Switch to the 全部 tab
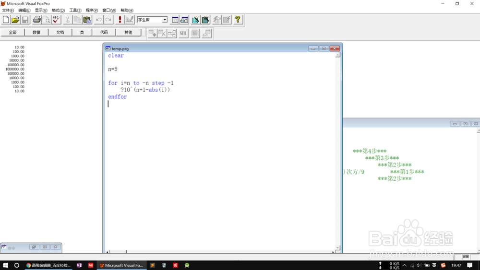480x270 pixels. (x=12, y=32)
